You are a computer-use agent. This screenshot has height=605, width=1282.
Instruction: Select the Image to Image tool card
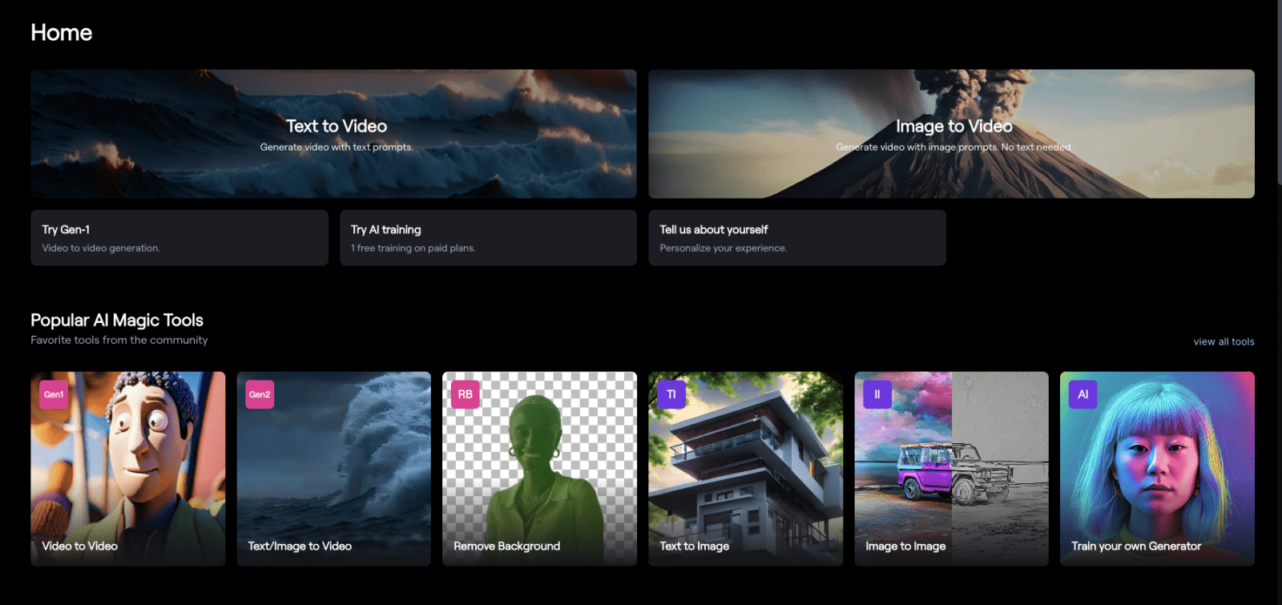(x=952, y=469)
